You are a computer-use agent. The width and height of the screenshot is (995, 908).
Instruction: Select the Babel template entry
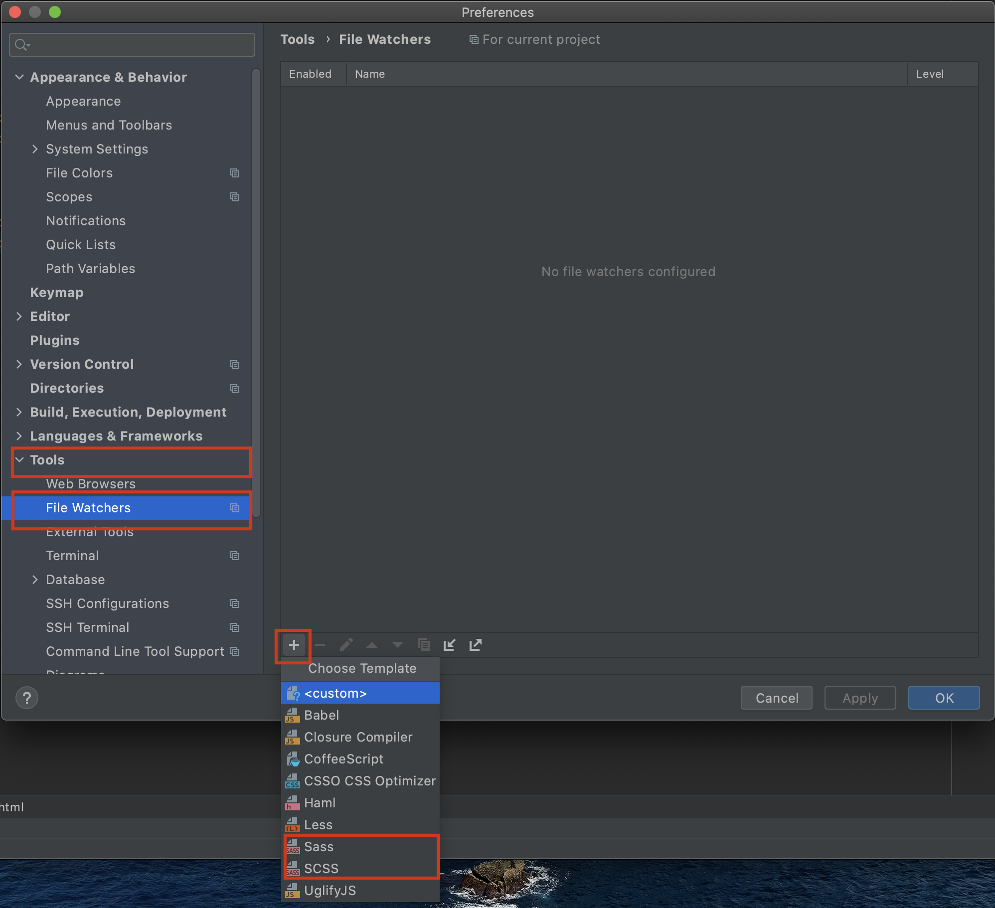pyautogui.click(x=321, y=715)
